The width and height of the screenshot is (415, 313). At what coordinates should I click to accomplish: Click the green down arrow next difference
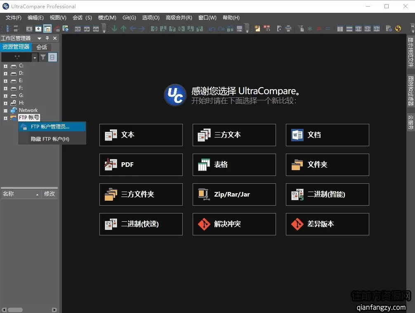(114, 28)
